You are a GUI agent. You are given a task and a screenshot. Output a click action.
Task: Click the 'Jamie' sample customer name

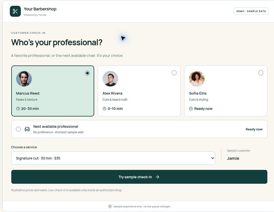233,158
